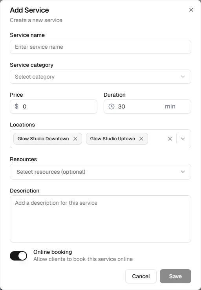Click the 'Resources' field label

[23, 159]
